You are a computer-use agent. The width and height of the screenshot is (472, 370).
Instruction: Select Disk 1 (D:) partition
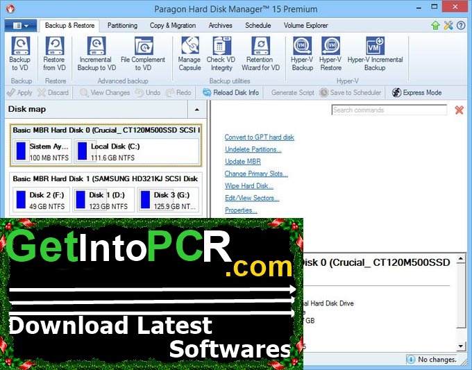coord(103,200)
